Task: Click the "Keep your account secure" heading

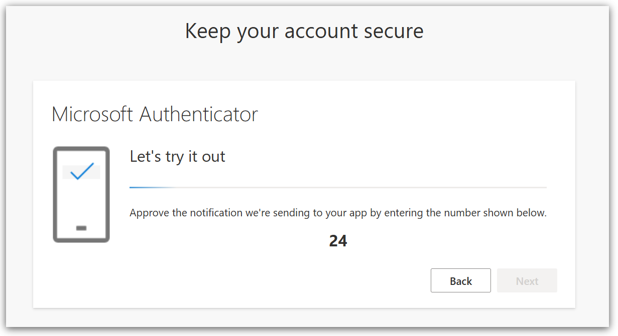Action: [304, 31]
